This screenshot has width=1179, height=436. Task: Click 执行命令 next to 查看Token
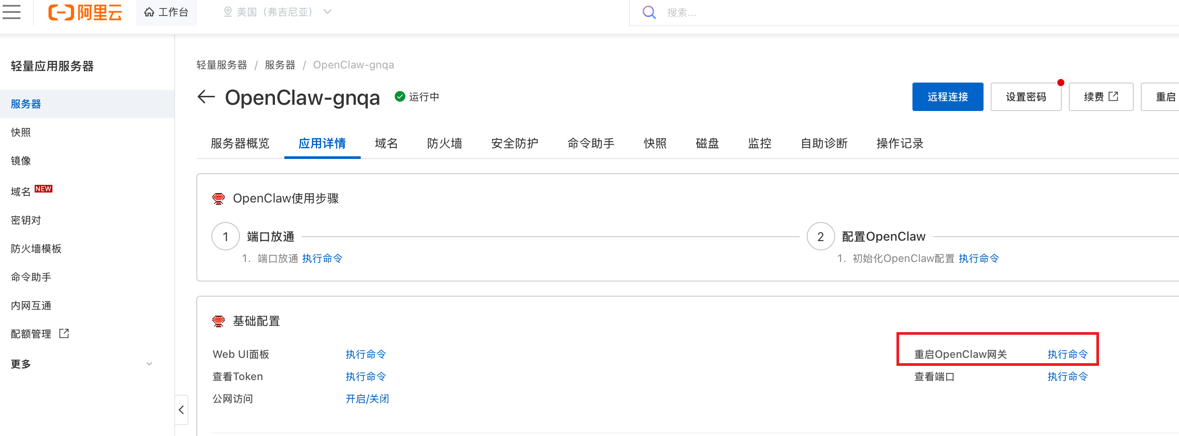pos(365,377)
